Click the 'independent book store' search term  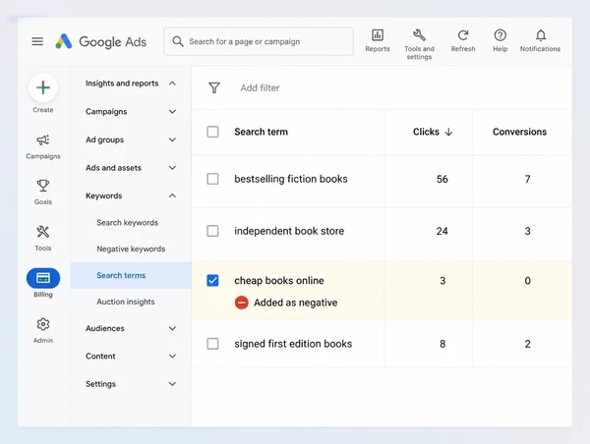tap(289, 231)
